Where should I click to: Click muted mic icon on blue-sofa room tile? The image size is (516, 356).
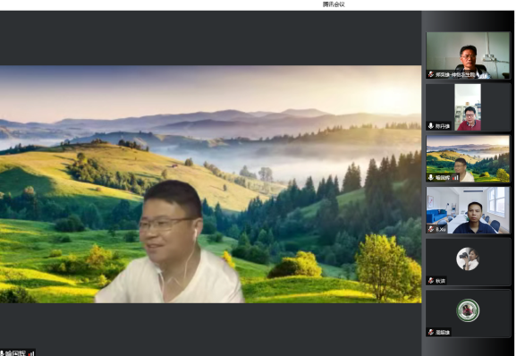coord(431,229)
